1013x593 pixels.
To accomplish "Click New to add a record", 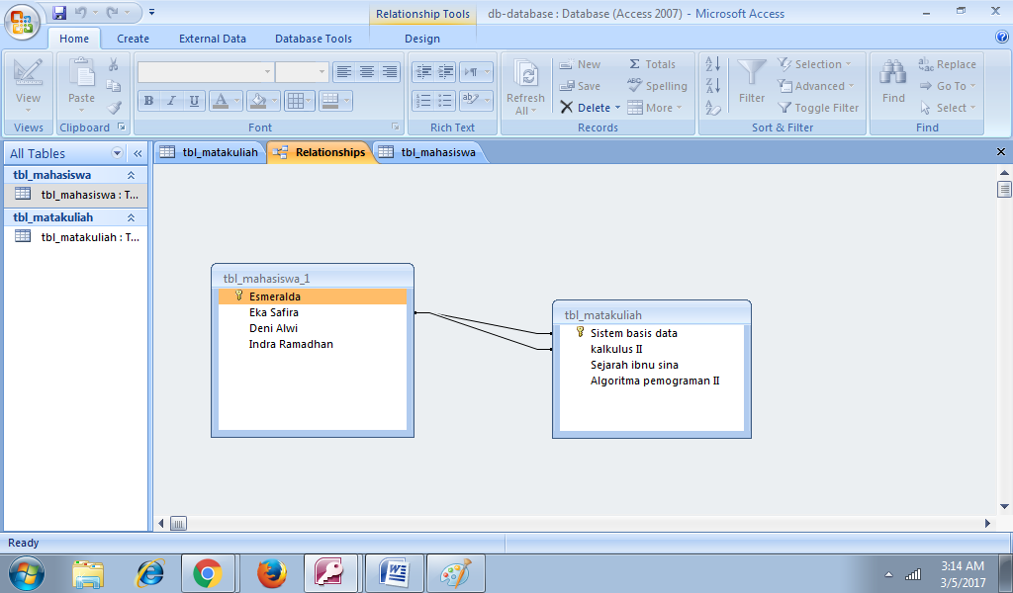I will click(579, 63).
